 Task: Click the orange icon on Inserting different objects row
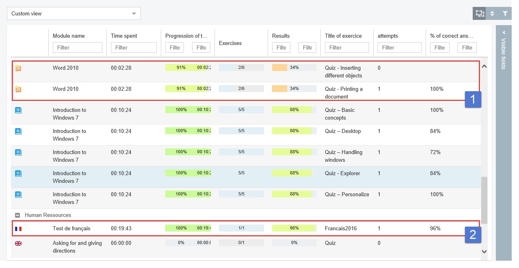(18, 68)
